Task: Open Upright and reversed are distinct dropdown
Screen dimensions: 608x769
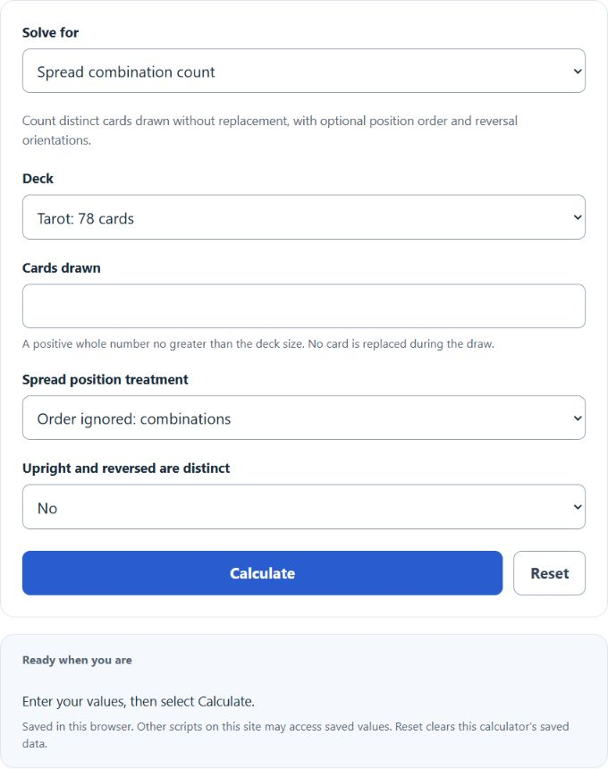Action: pyautogui.click(x=303, y=507)
